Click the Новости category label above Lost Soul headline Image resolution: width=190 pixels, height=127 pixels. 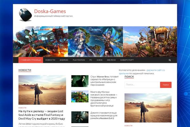(x=22, y=108)
